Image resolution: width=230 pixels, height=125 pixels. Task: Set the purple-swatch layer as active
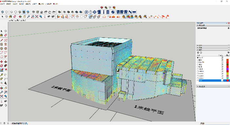pos(198,69)
